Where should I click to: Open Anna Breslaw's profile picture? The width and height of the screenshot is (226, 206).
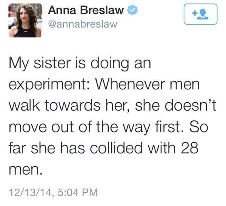point(25,20)
